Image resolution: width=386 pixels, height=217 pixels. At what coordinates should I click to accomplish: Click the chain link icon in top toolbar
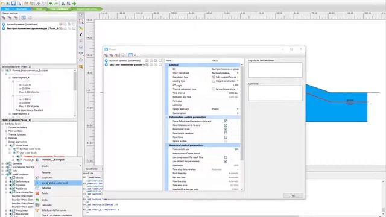38,4
